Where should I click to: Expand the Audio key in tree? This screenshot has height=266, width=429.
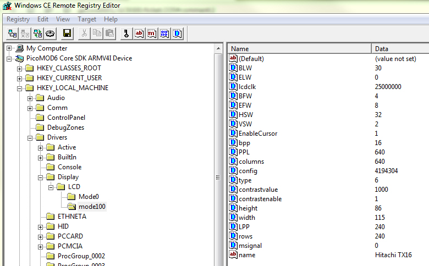[x=30, y=98]
